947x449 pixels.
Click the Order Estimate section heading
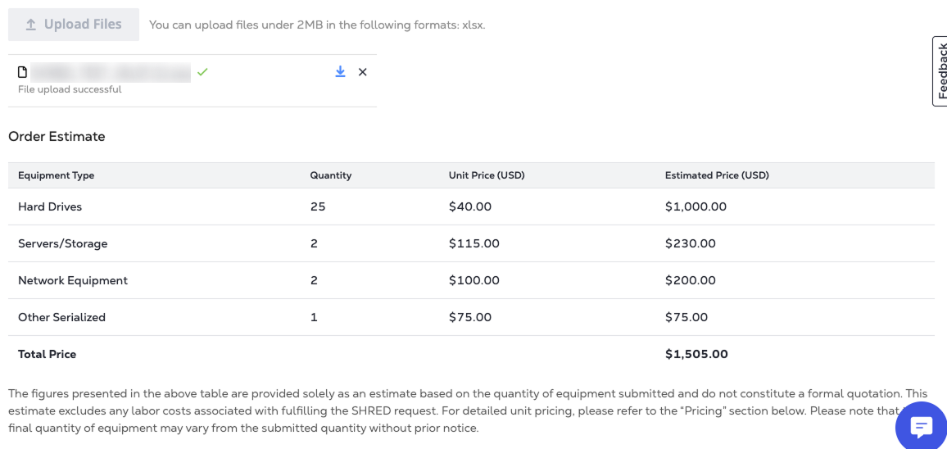(x=57, y=137)
